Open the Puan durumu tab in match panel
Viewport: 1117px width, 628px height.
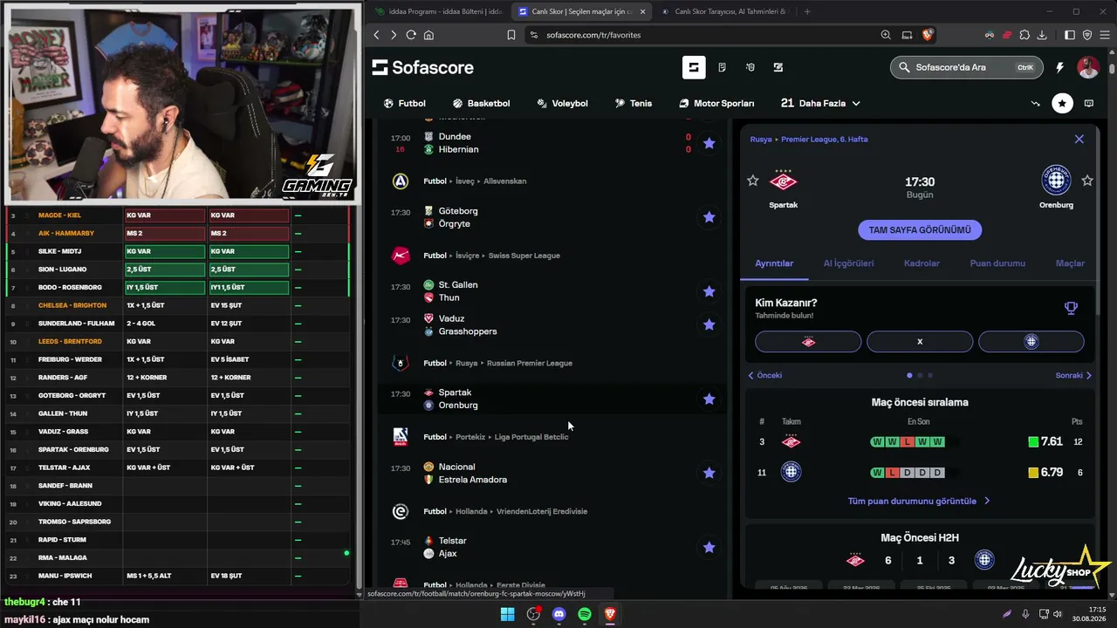(x=997, y=263)
